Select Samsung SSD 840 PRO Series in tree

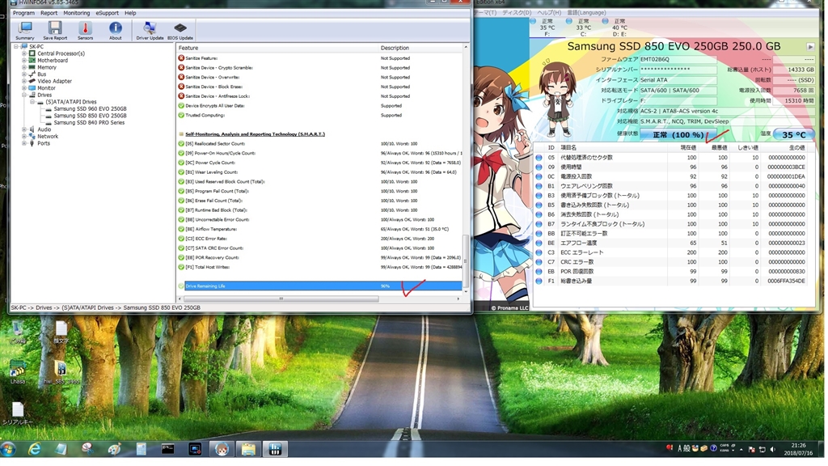coord(89,122)
